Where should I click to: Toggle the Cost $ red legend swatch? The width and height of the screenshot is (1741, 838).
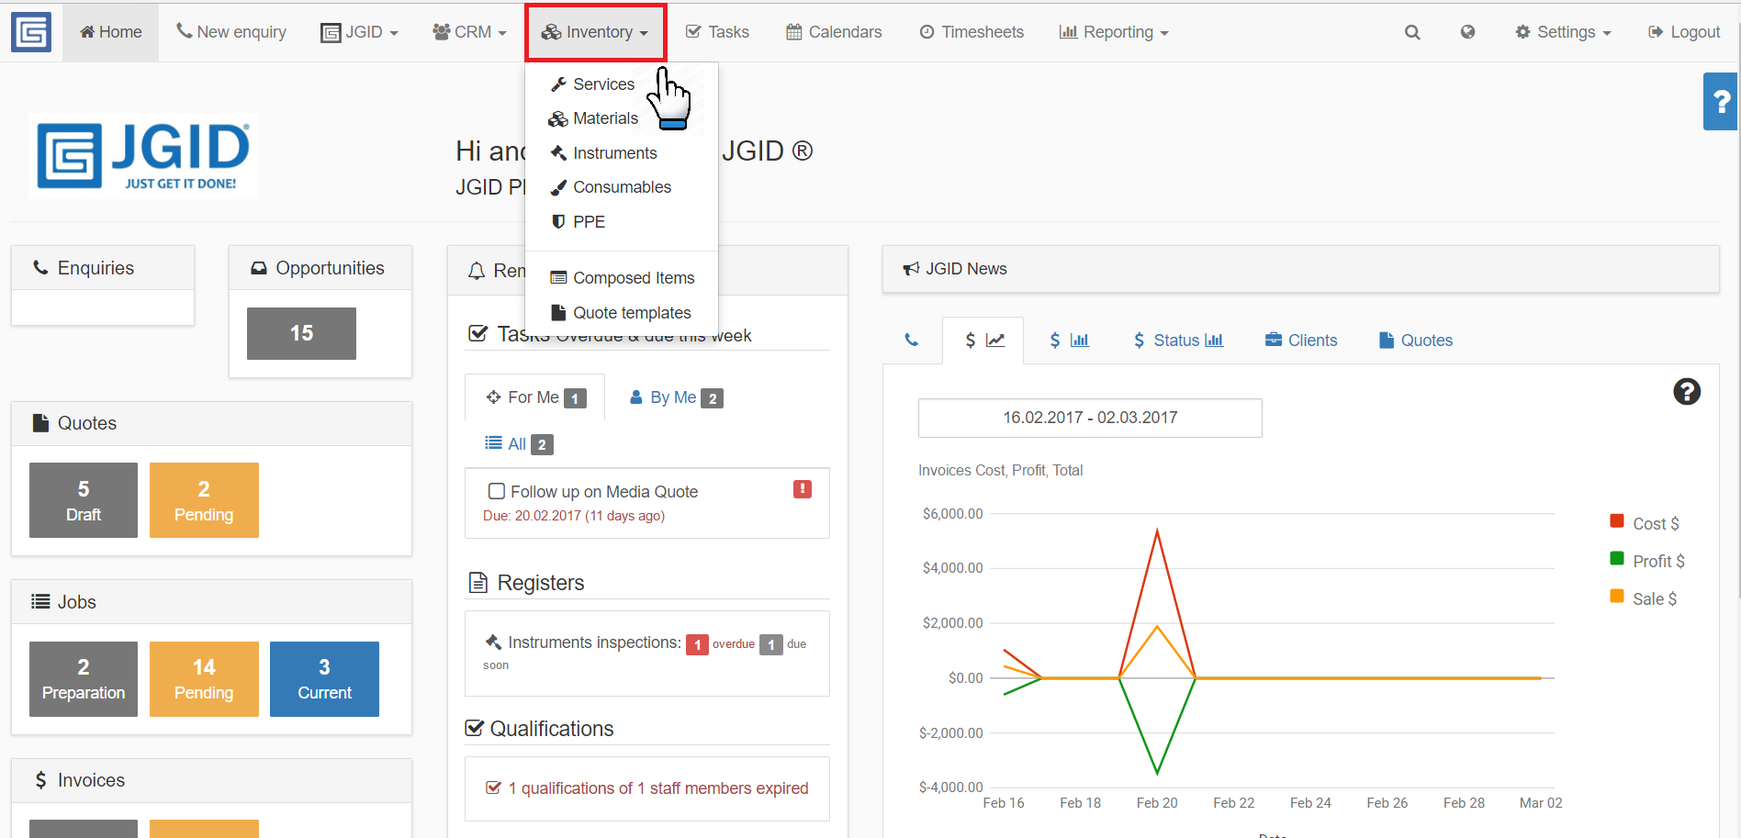1617,521
